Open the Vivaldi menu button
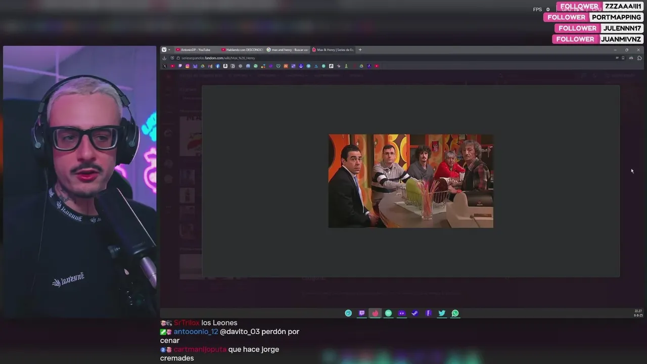The width and height of the screenshot is (647, 364). [164, 50]
